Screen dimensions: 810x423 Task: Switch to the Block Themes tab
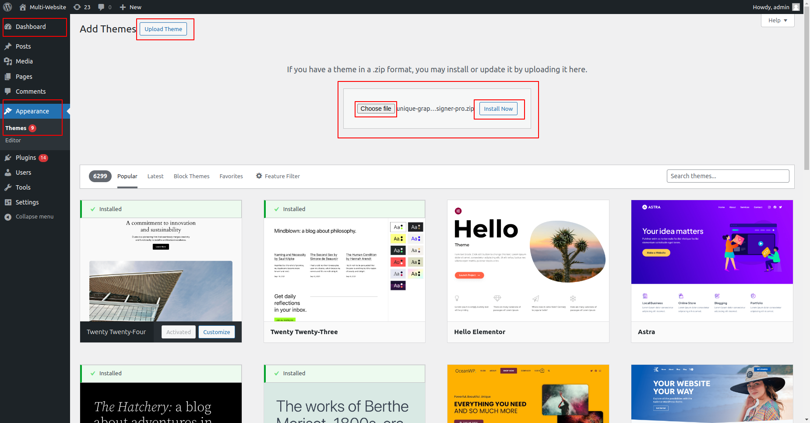pyautogui.click(x=191, y=176)
